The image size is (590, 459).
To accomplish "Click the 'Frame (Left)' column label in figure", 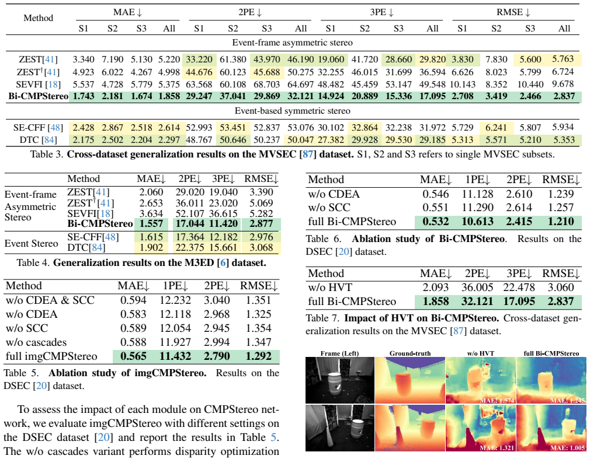I will 340,353.
